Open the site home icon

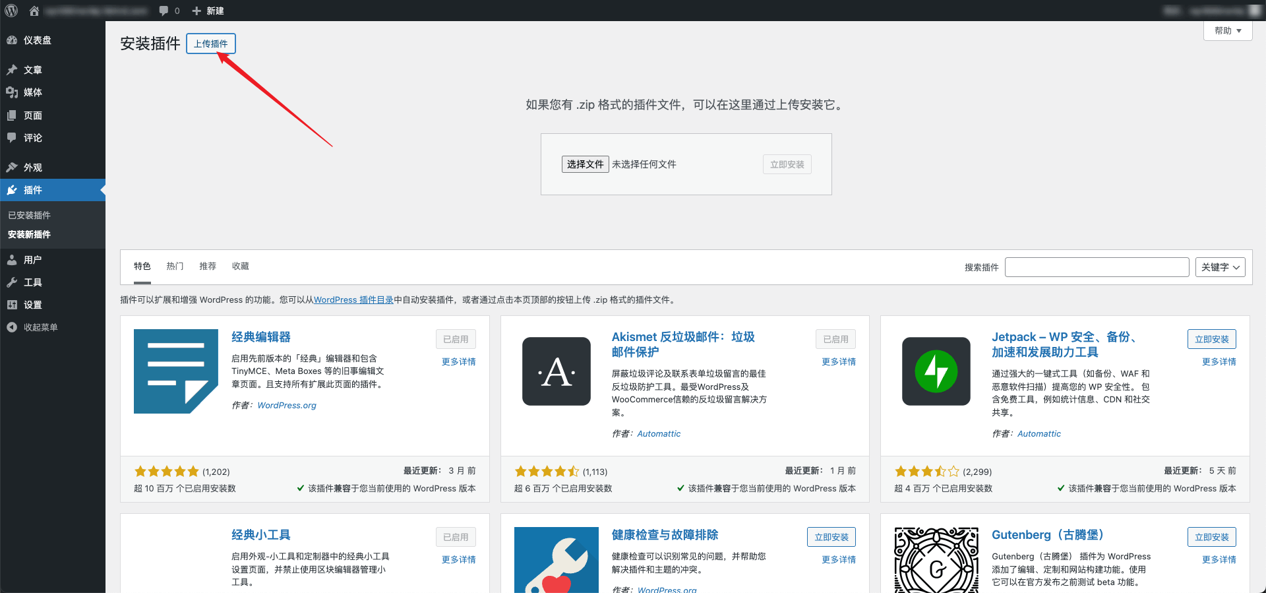[34, 11]
